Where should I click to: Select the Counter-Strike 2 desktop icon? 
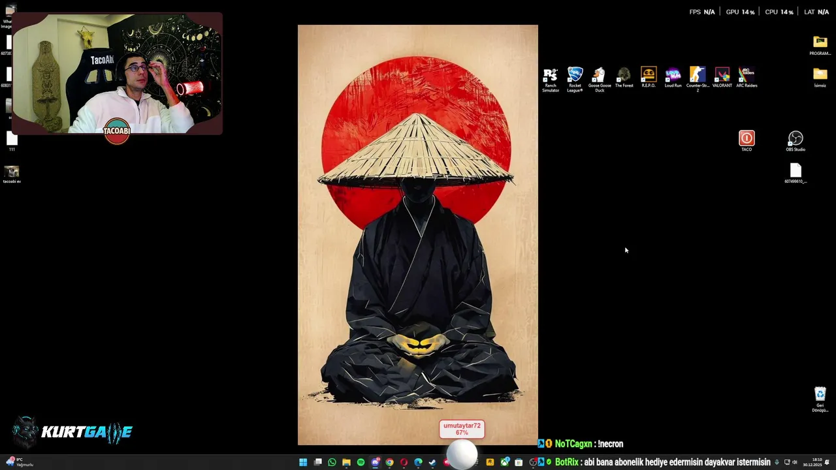[698, 79]
